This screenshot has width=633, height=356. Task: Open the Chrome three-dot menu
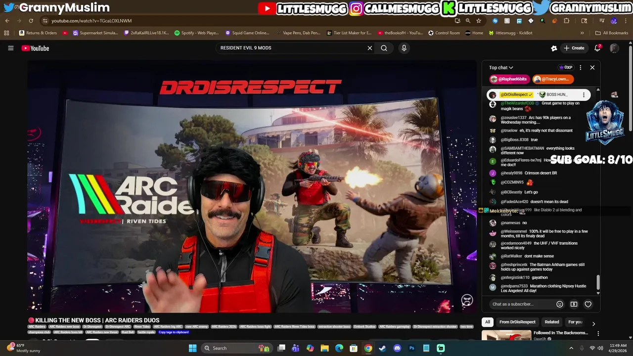point(626,21)
